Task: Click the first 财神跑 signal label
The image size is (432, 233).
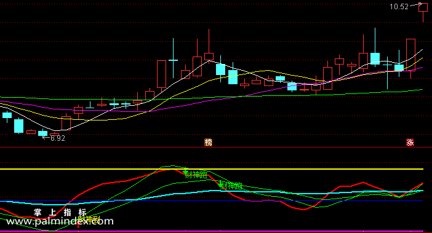Action: pos(196,175)
